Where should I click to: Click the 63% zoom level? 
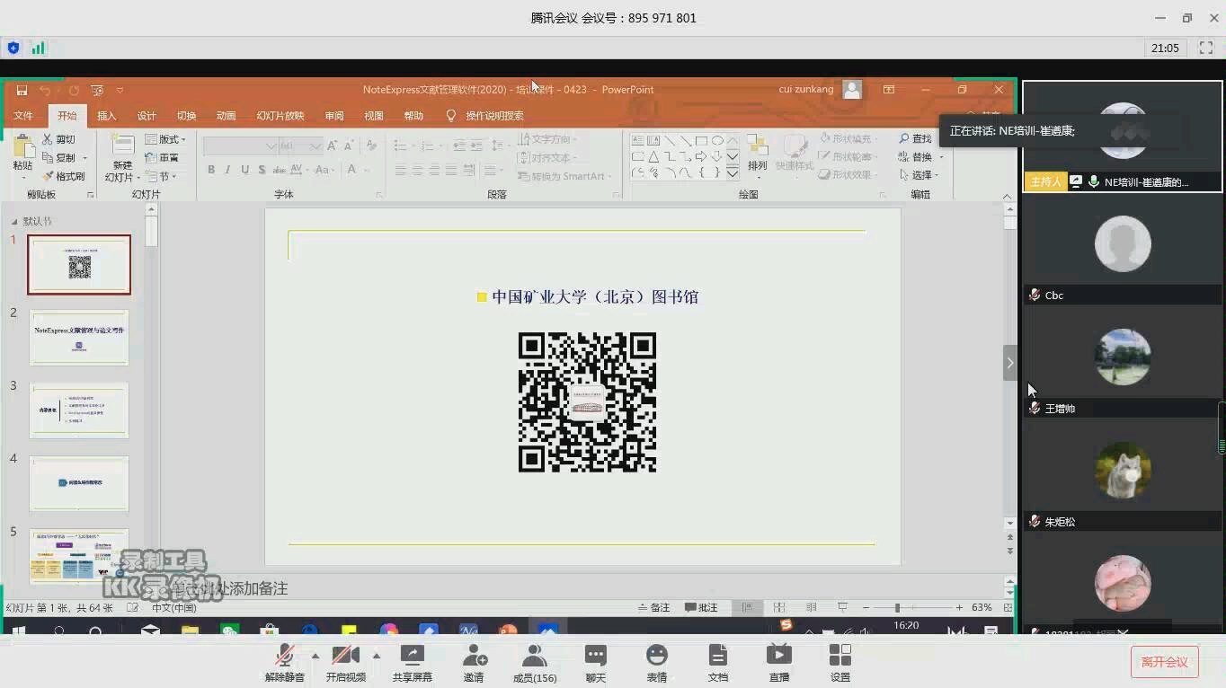click(982, 608)
